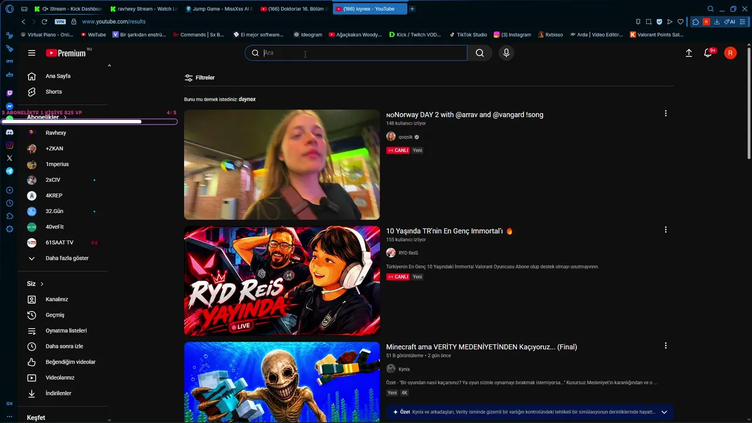This screenshot has height=423, width=752.
Task: Switch to the ravhexy Stream tab
Action: pos(143,9)
